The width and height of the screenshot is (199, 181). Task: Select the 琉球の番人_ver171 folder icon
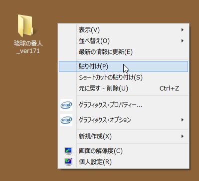tap(25, 26)
